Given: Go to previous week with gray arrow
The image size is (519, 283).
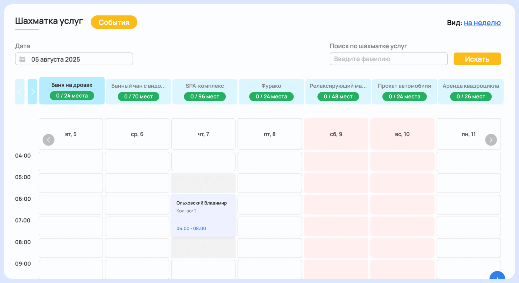Looking at the screenshot, I should (49, 140).
